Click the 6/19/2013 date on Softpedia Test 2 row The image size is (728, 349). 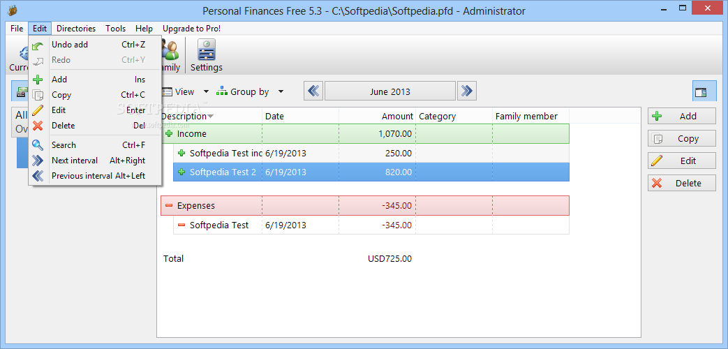click(x=285, y=172)
